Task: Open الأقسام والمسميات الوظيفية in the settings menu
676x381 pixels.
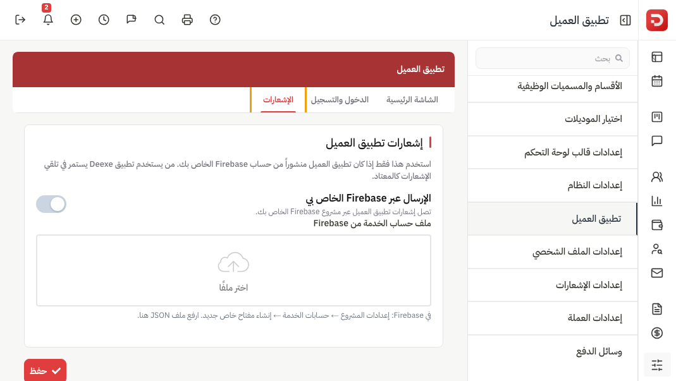Action: pos(553,86)
